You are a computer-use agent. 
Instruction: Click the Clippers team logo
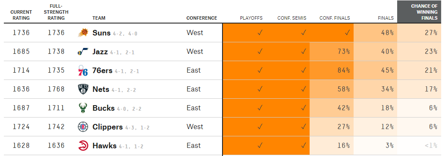pyautogui.click(x=83, y=127)
